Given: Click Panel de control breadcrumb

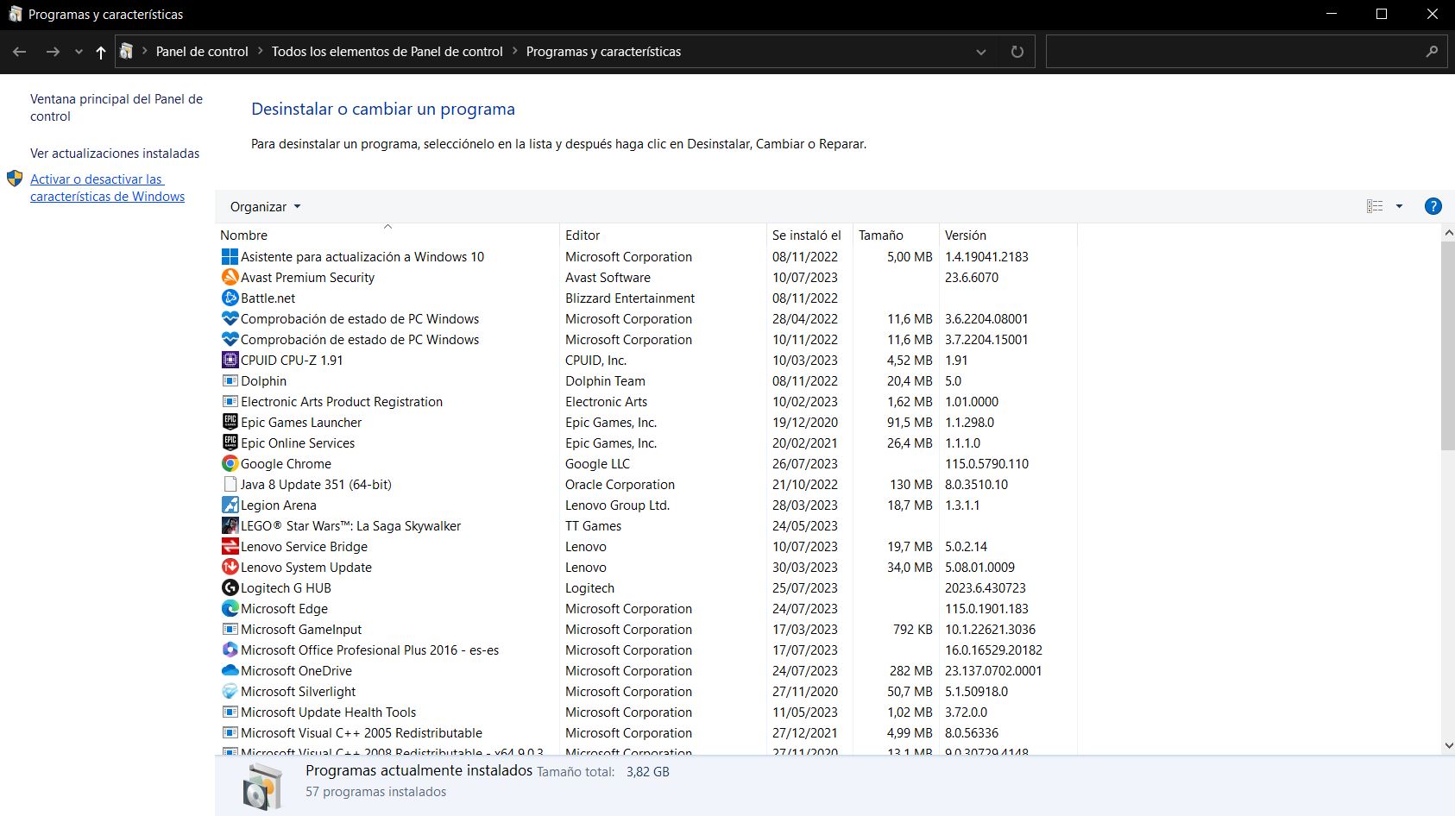Looking at the screenshot, I should click(x=202, y=52).
